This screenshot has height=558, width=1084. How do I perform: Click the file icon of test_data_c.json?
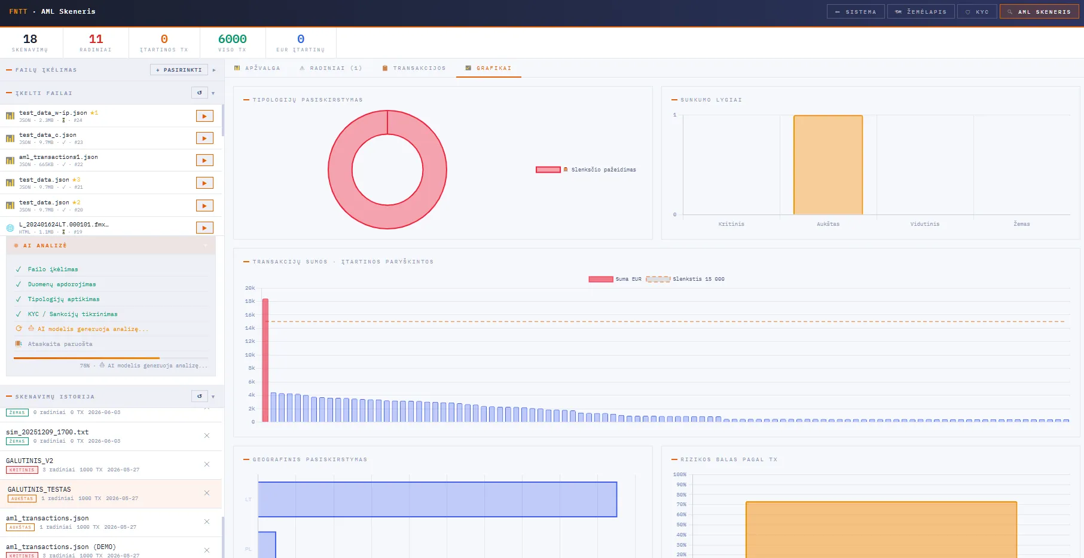[x=10, y=138]
